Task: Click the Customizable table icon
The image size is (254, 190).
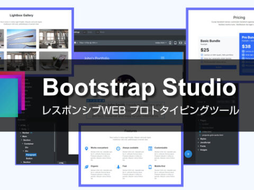Action: pos(150,149)
